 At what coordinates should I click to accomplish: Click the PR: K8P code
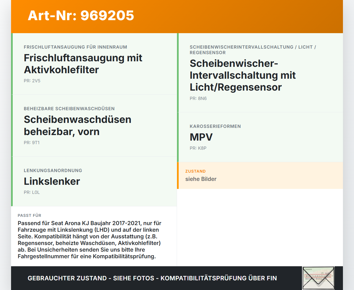click(198, 148)
